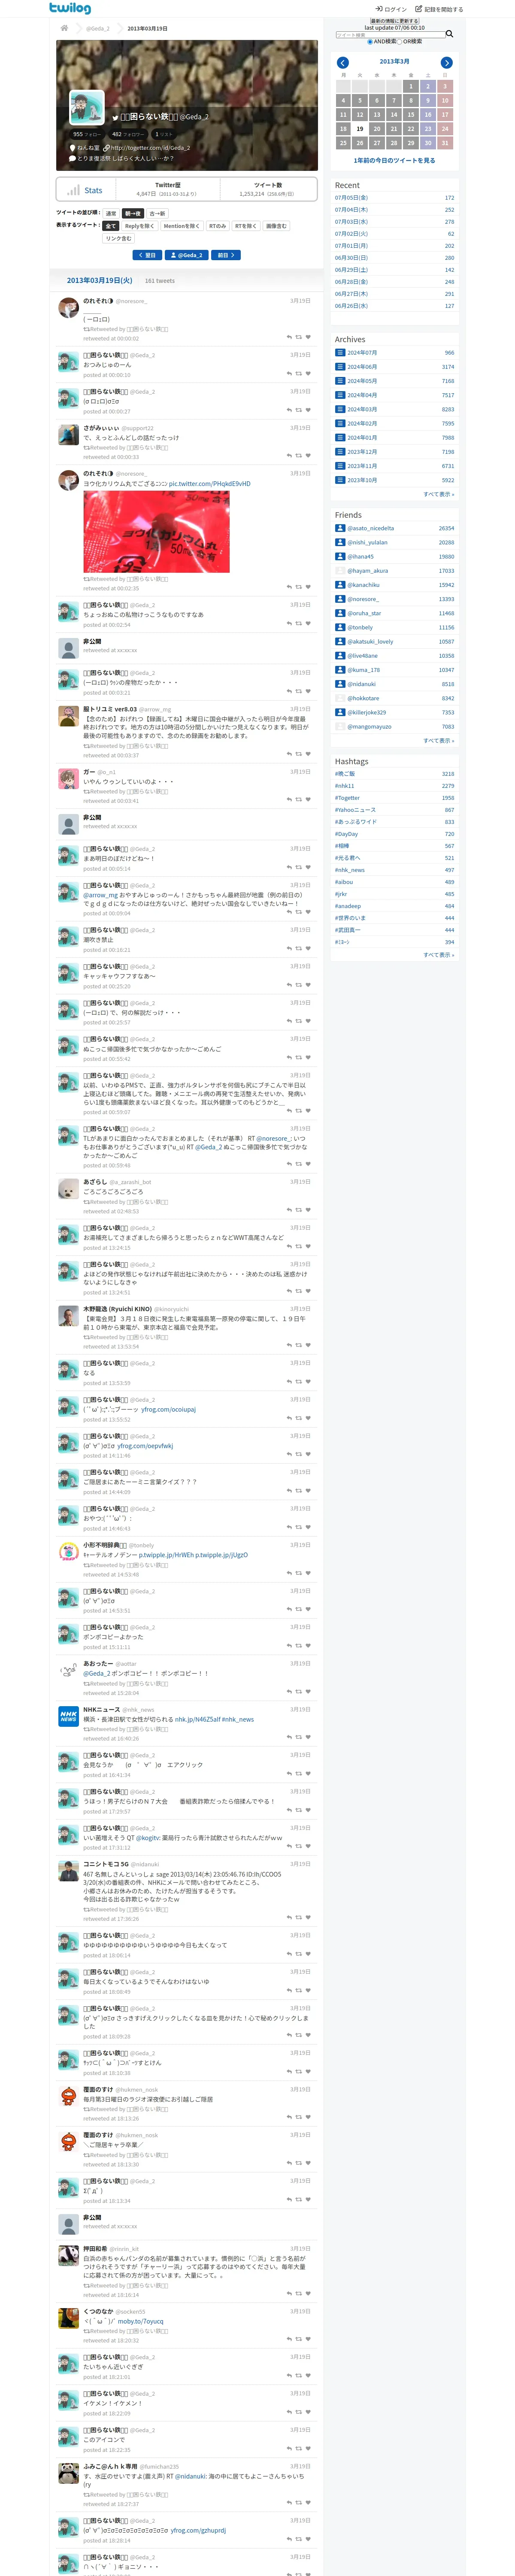Click 最新の情報に更新する button
Screen dimensions: 515x2576
pyautogui.click(x=394, y=21)
